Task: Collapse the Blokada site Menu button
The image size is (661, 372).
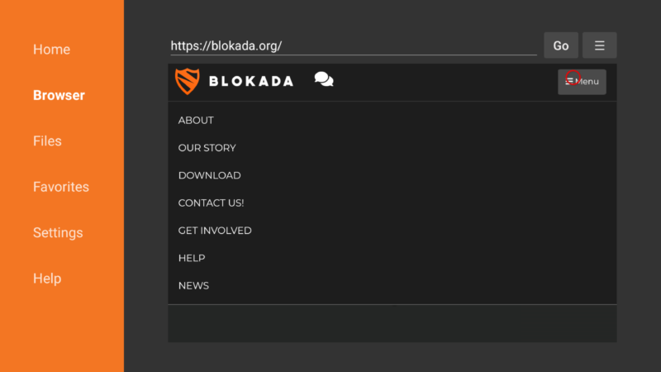Action: point(582,82)
